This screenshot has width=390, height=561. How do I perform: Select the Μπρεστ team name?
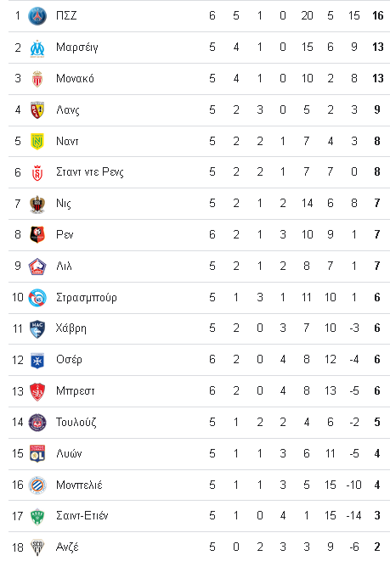pos(76,391)
